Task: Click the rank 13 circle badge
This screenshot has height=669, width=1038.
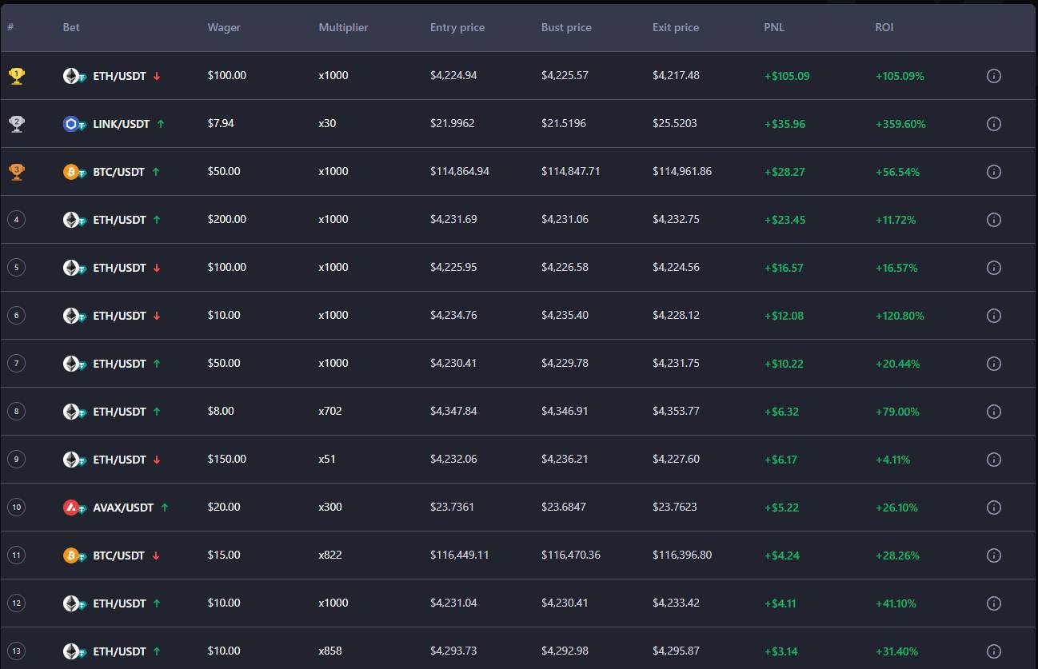Action: 16,651
